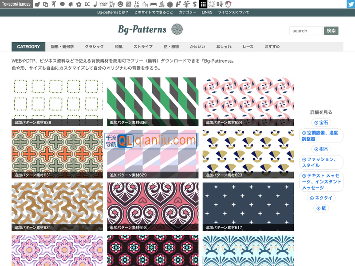Viewport: 355px width, 266px height.
Task: Click the Twitter bird icon
Action: click(350, 4)
